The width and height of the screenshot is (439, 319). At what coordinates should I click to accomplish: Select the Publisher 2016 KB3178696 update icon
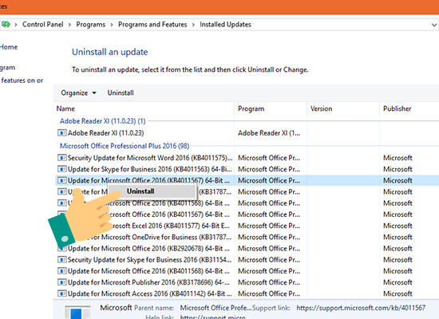[x=62, y=282]
